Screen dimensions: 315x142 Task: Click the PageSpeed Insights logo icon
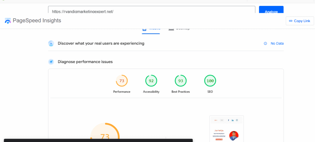pyautogui.click(x=8, y=21)
